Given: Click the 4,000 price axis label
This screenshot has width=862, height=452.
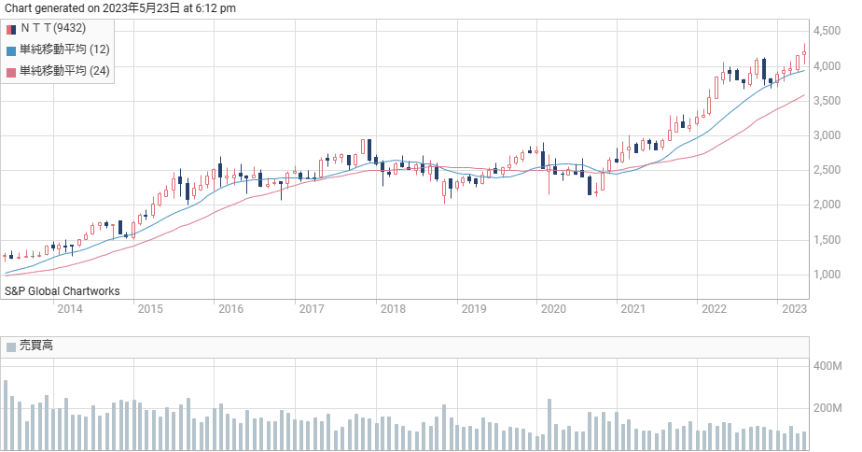Looking at the screenshot, I should (827, 66).
